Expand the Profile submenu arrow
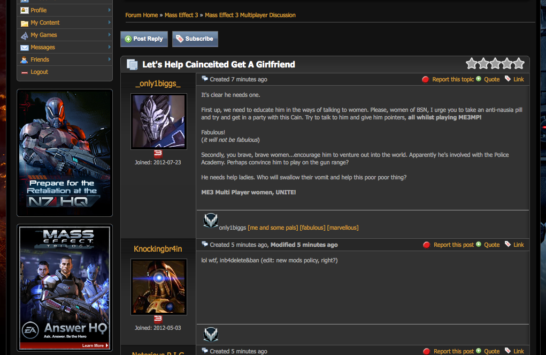The image size is (546, 355). 109,10
